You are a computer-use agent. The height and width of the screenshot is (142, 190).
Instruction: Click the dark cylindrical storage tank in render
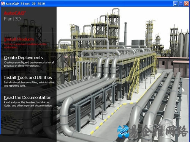tap(138, 43)
